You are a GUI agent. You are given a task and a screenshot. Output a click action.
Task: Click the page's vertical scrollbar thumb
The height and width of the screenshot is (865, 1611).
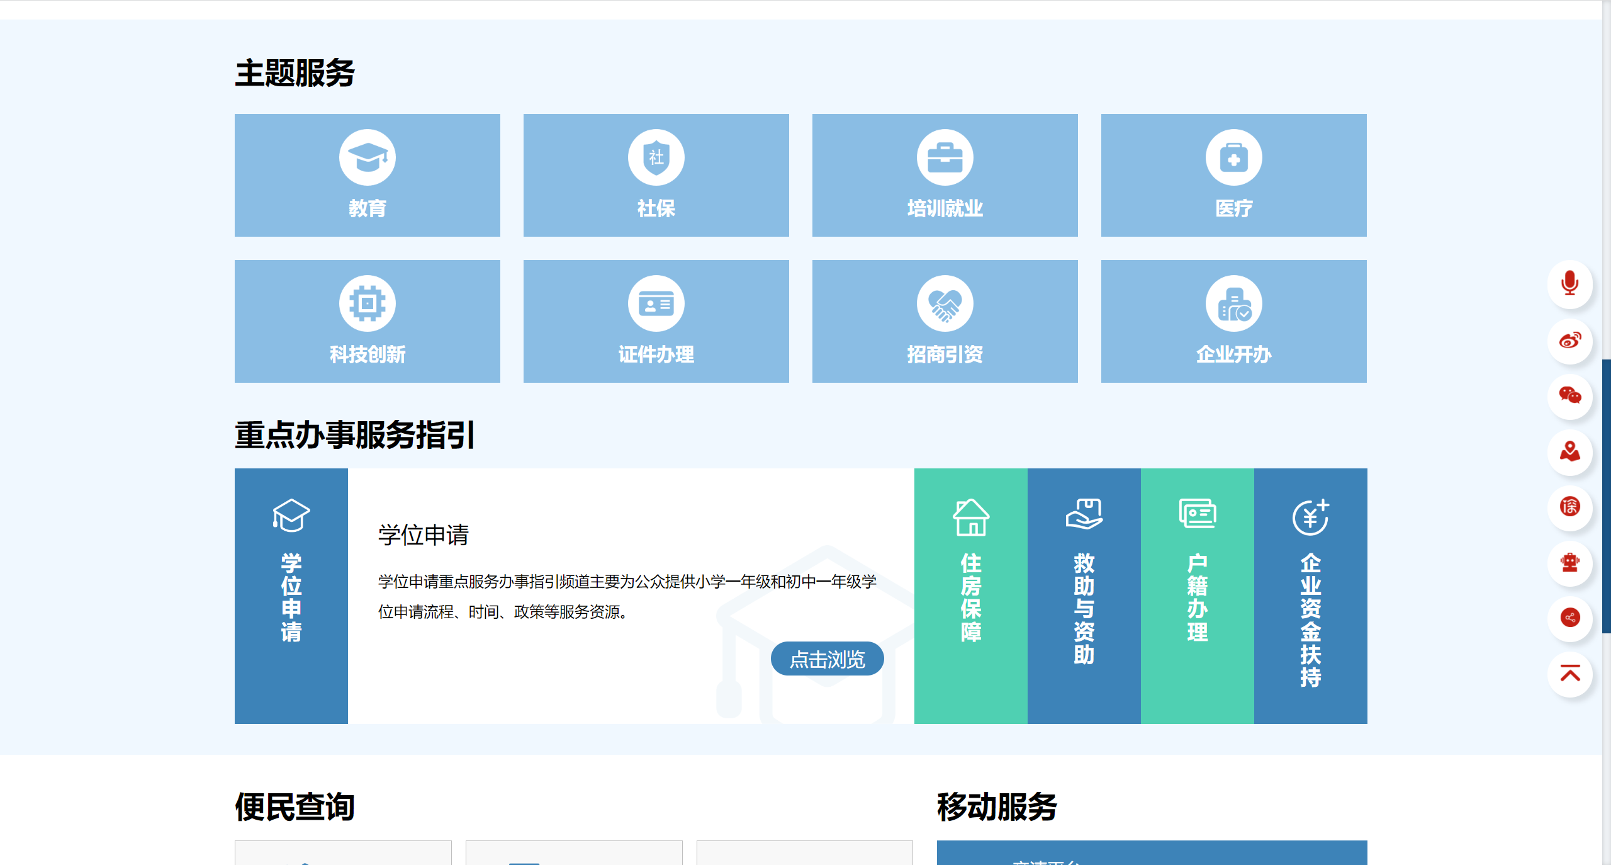tap(1606, 496)
